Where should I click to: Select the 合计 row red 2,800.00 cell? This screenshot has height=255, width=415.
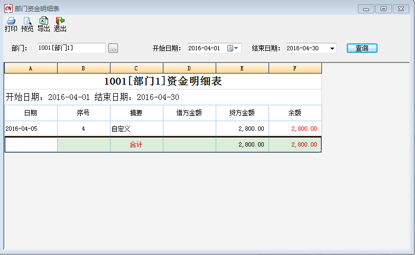pos(295,144)
